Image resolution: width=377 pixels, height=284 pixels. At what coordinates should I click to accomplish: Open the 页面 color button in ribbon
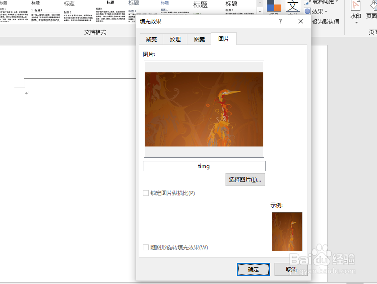click(372, 9)
